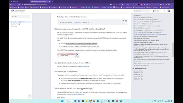The width and height of the screenshot is (183, 103).
Task: Close the Frequently Asked Questions tab
Action: coord(49,1)
